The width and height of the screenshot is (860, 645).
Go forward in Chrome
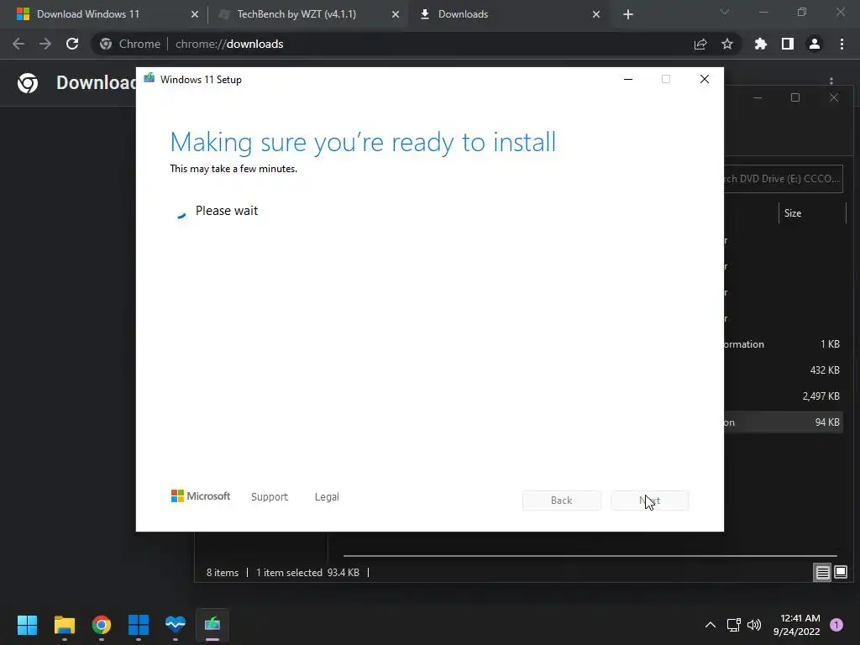(45, 44)
